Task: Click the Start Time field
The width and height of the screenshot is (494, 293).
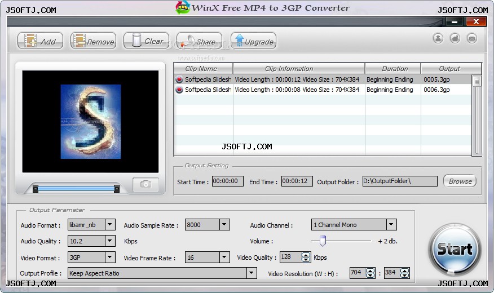Action: click(227, 181)
